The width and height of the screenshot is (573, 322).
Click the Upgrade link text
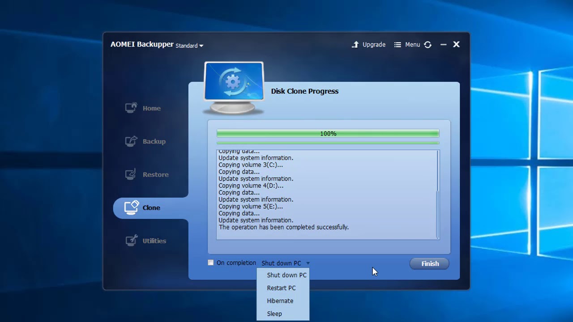(374, 45)
